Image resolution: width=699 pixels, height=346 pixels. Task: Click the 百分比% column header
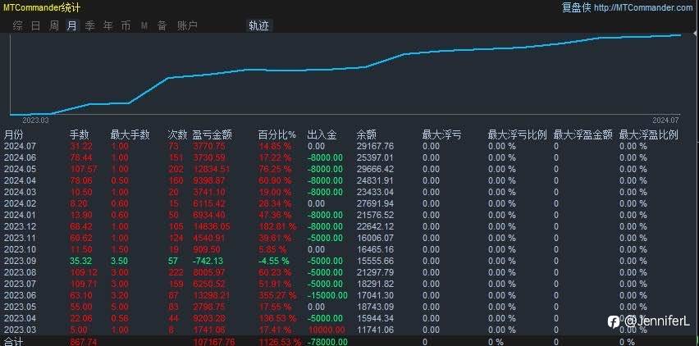point(276,134)
